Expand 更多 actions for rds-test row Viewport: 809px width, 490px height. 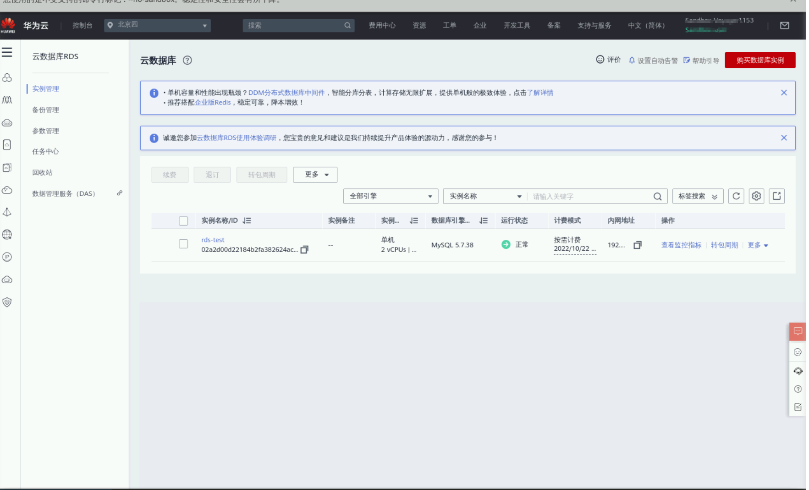pos(758,245)
